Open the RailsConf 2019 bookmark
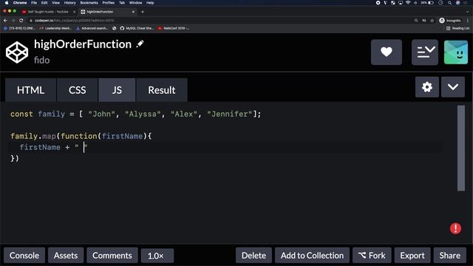This screenshot has width=473, height=266. (174, 28)
